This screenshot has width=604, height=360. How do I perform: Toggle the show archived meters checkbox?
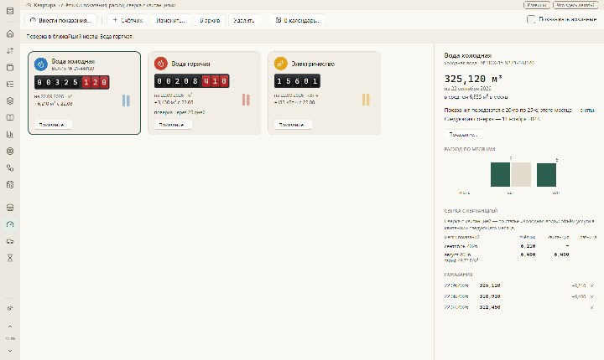(x=531, y=19)
